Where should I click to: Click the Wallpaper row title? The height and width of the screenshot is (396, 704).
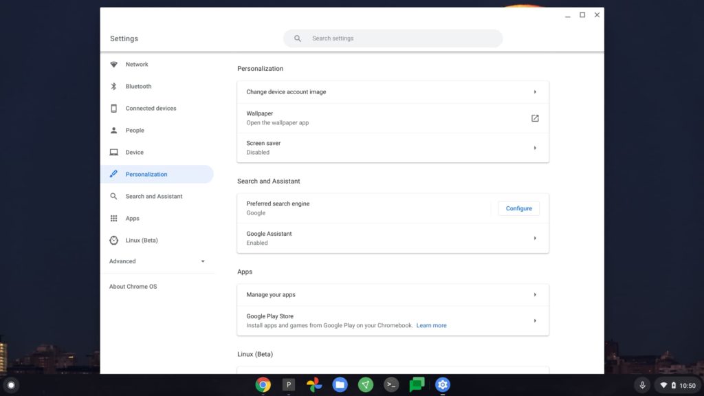(259, 113)
